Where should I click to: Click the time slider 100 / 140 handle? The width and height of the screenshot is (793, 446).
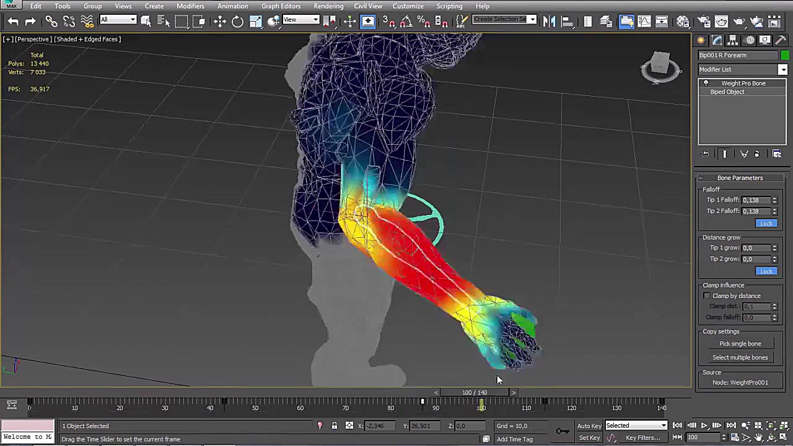click(x=475, y=393)
